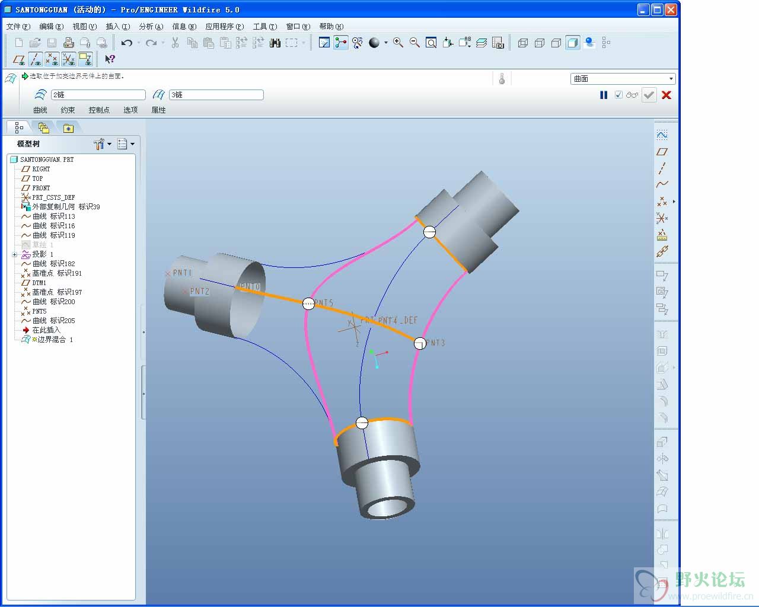Expand the datum point flyout arrow
This screenshot has height=607, width=759.
pyautogui.click(x=674, y=202)
